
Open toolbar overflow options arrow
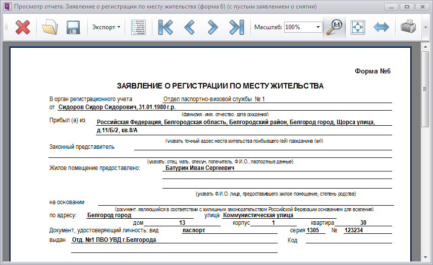[x=425, y=27]
